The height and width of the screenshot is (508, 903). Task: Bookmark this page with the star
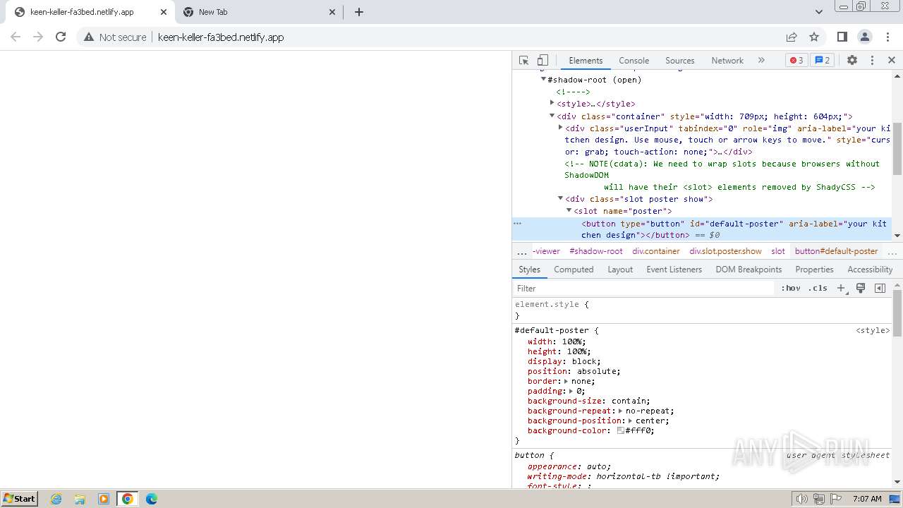pyautogui.click(x=814, y=37)
